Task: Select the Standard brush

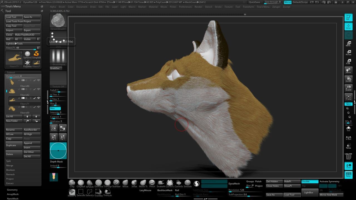Action: pos(117,184)
